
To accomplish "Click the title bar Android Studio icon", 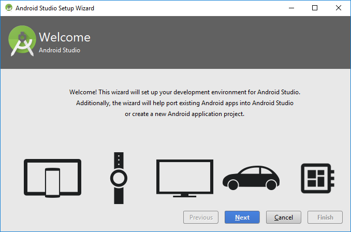I will coord(9,8).
